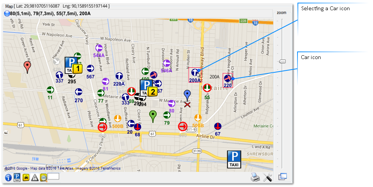This screenshot has width=373, height=187.
Task: Select car icon 55 with red ring
Action: [x=207, y=88]
